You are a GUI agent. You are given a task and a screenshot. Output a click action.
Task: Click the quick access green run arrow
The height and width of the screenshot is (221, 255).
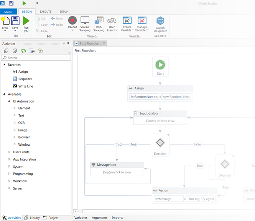tap(24, 3)
